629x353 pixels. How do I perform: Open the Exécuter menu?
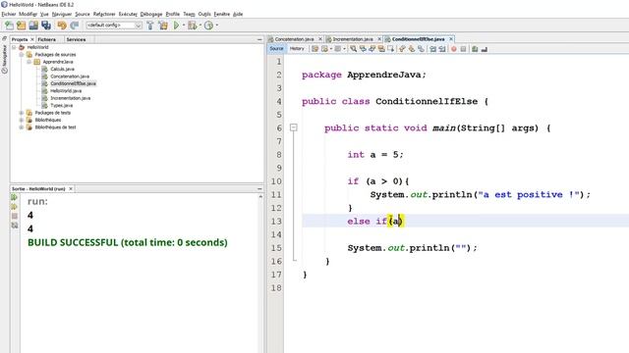128,14
